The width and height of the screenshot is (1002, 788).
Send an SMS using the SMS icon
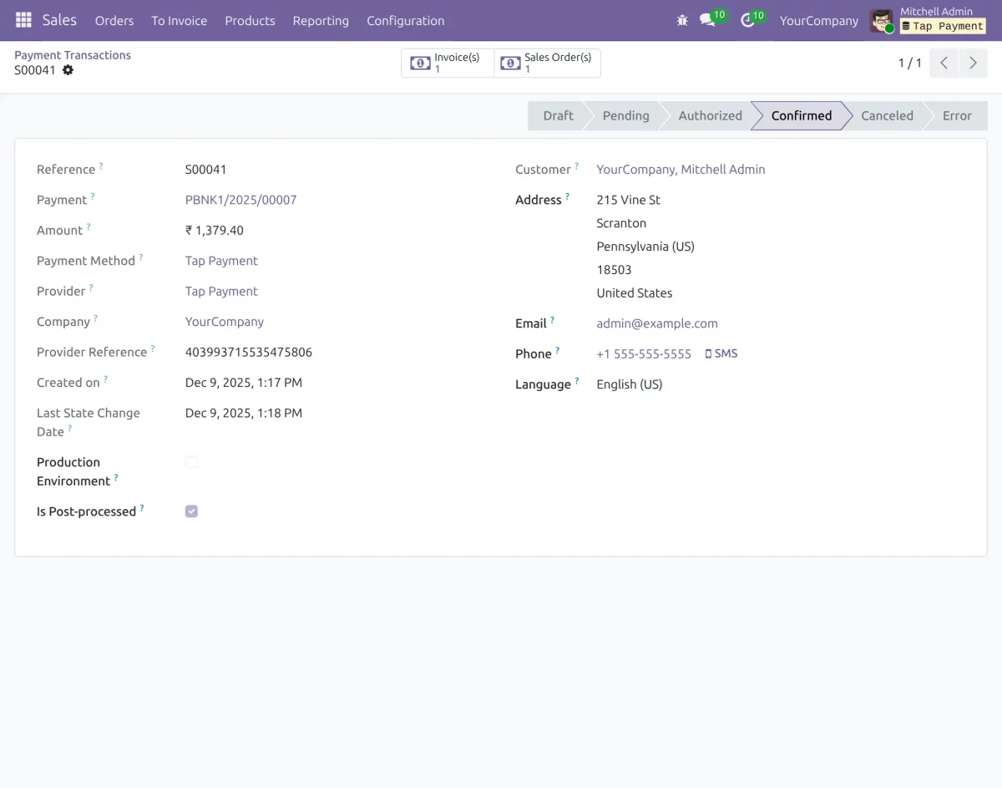point(721,353)
